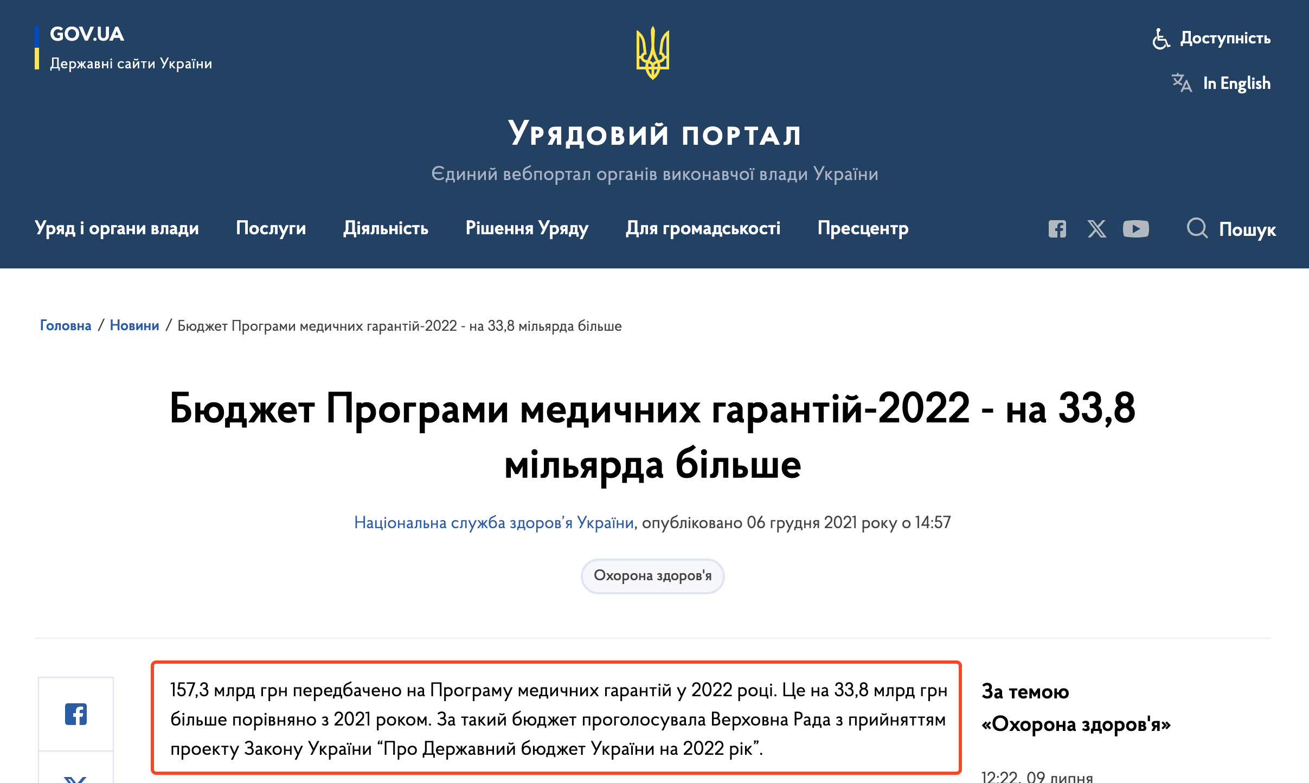The height and width of the screenshot is (783, 1309).
Task: Share article via Facebook sidebar icon
Action: point(76,714)
